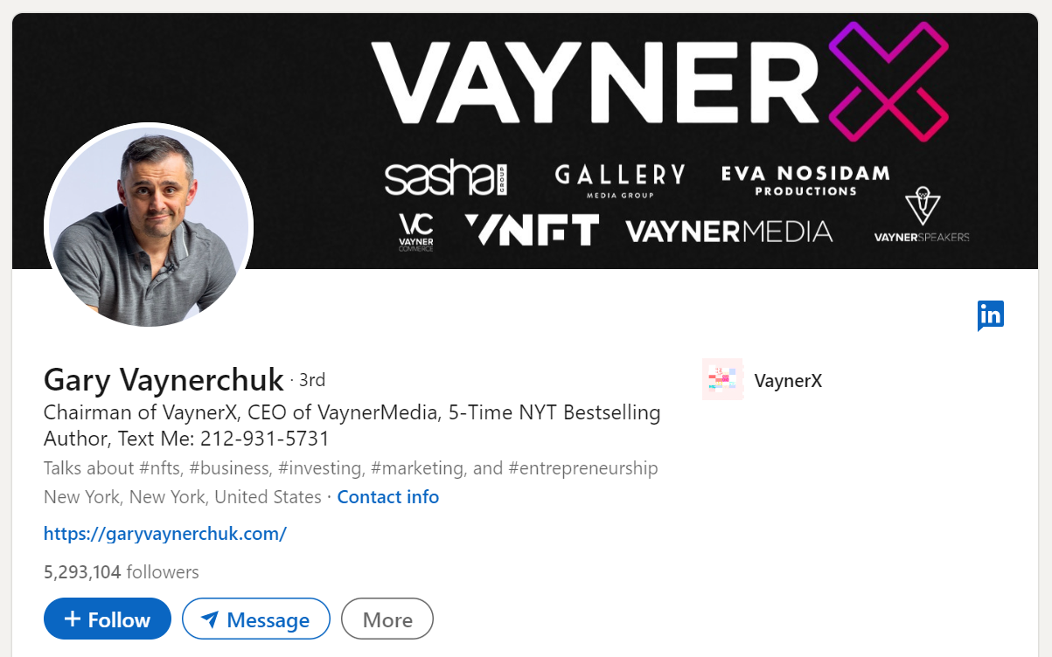Open Gary Vaynerchuk's profile photo
Screen dimensions: 1052x657
pyautogui.click(x=149, y=227)
